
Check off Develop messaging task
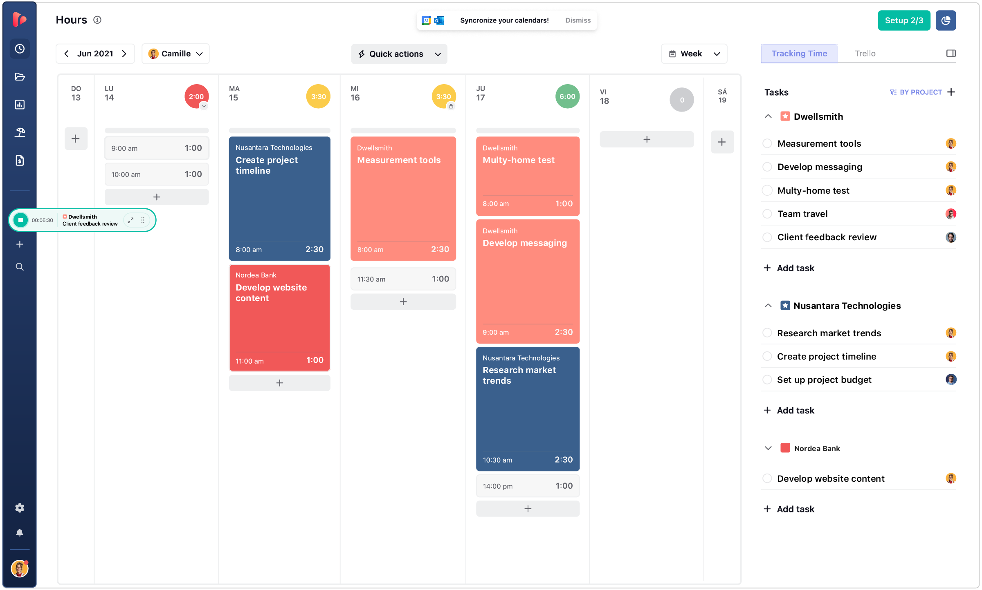pos(767,167)
